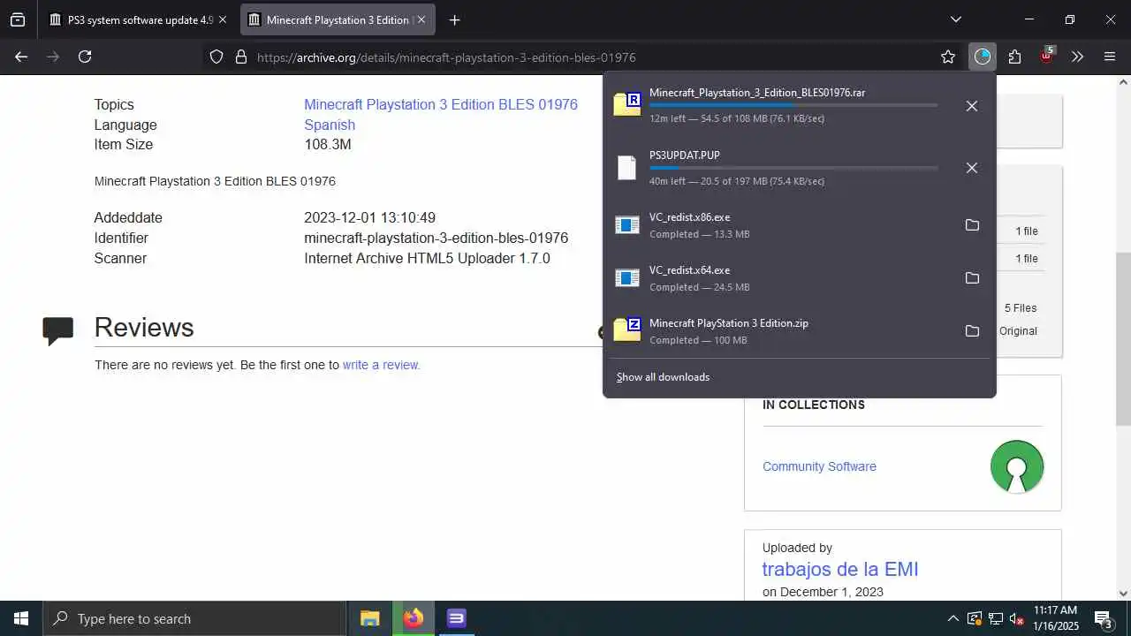Open Minecraft Playstation 3 Edition BLES 01976 topic link

point(441,104)
